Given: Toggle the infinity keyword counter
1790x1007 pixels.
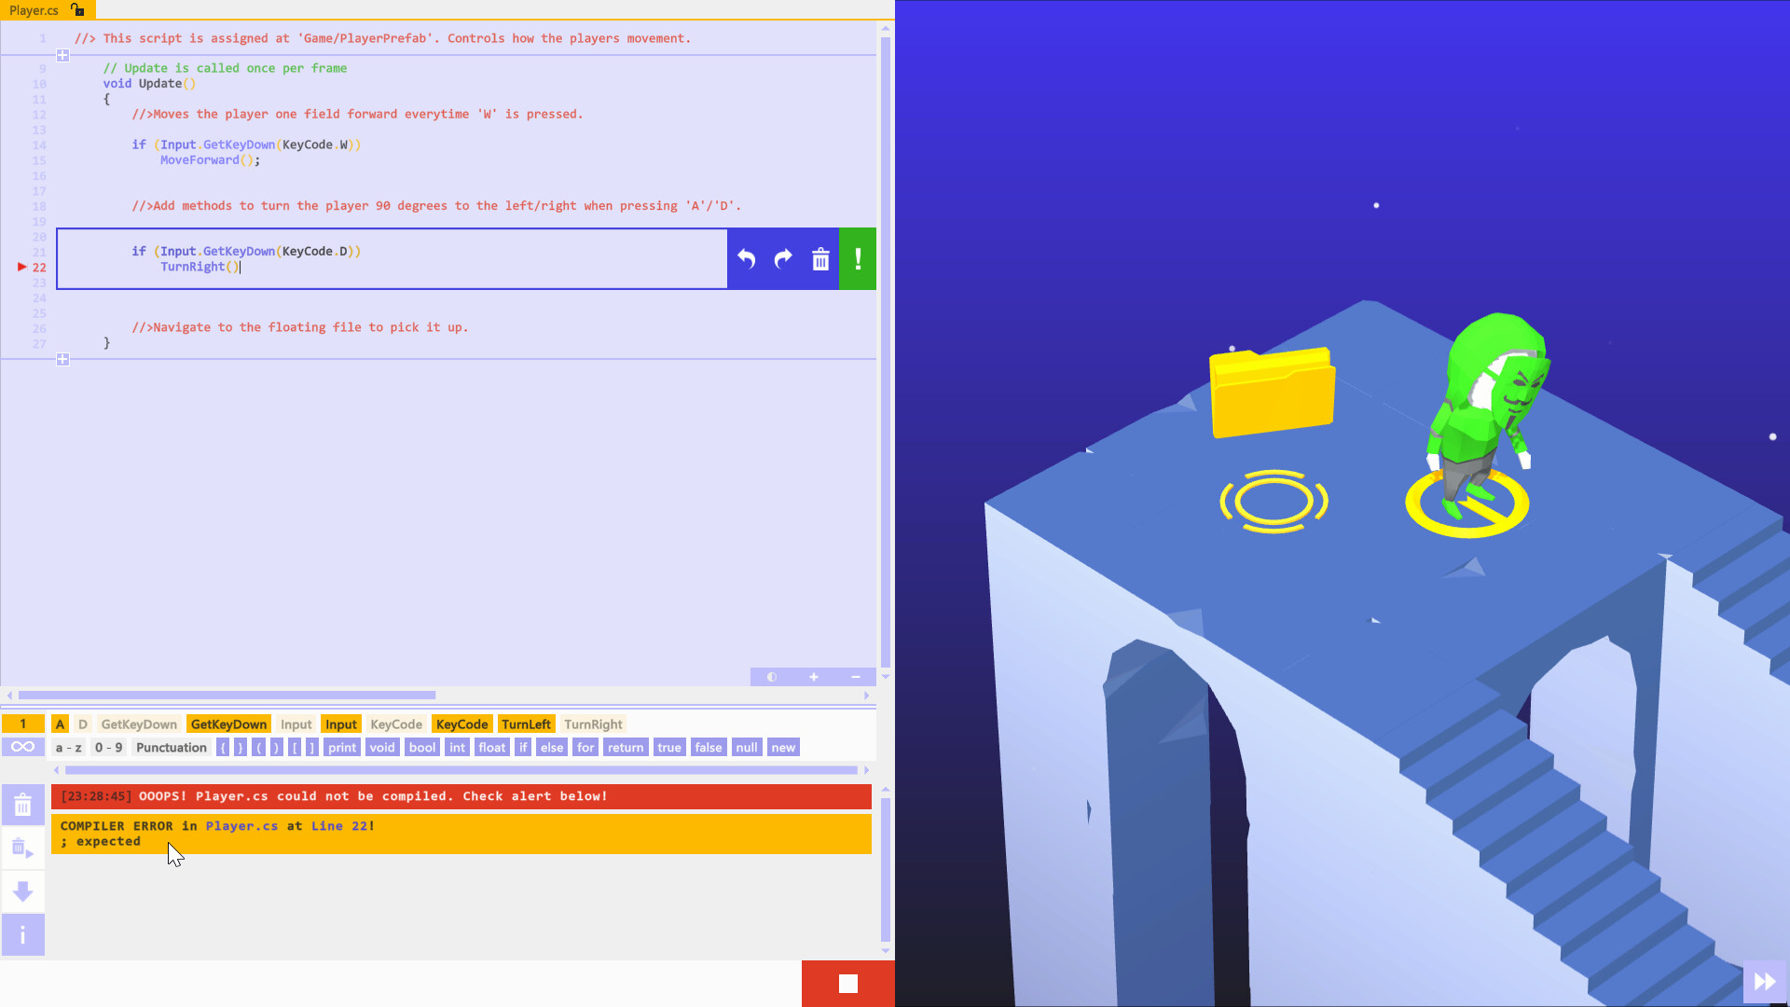Looking at the screenshot, I should coord(22,746).
